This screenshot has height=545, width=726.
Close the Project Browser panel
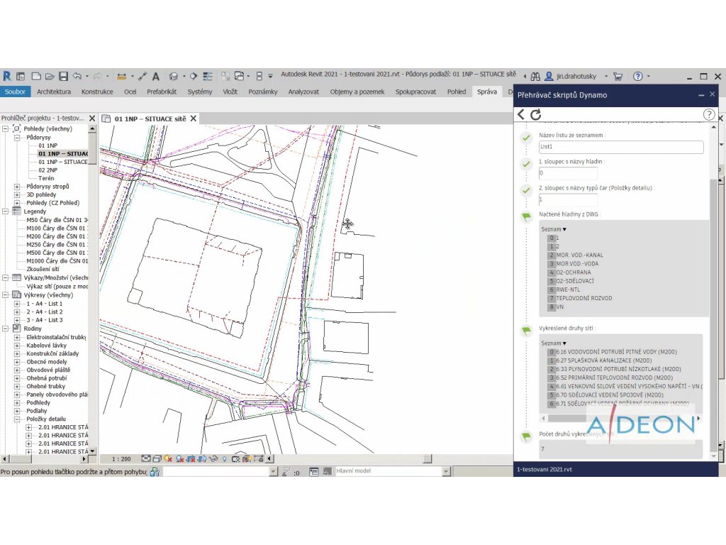92,119
